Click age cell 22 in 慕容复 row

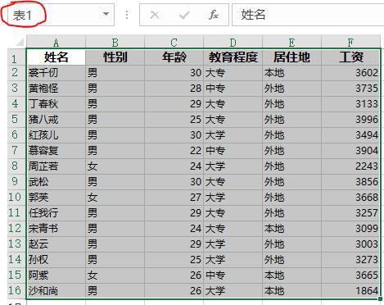(174, 151)
